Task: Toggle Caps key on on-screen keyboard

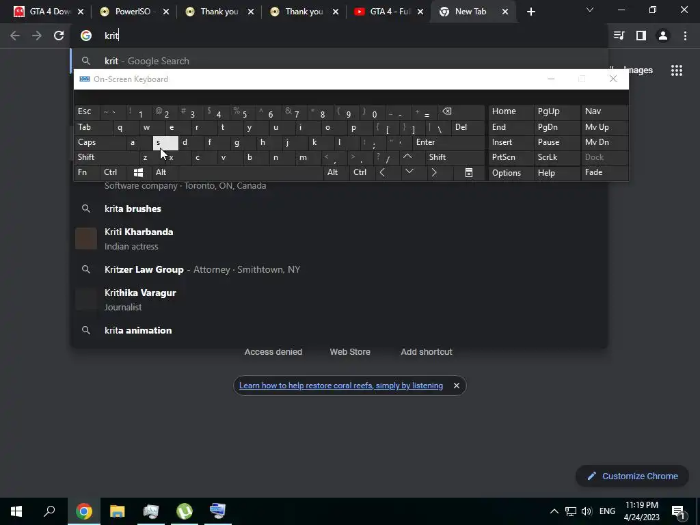Action: point(100,142)
